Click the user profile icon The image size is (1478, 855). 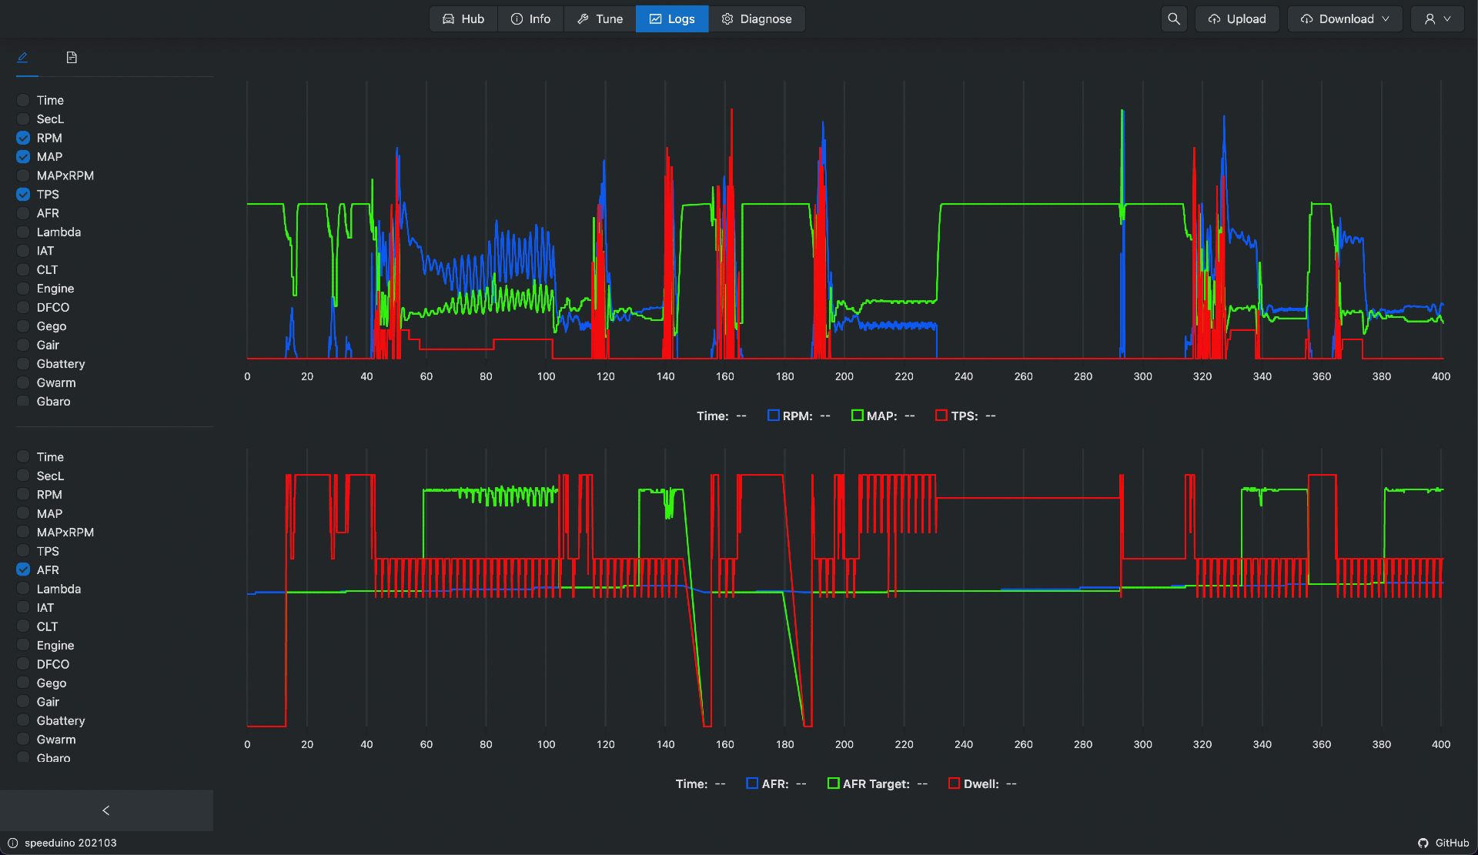click(x=1430, y=18)
